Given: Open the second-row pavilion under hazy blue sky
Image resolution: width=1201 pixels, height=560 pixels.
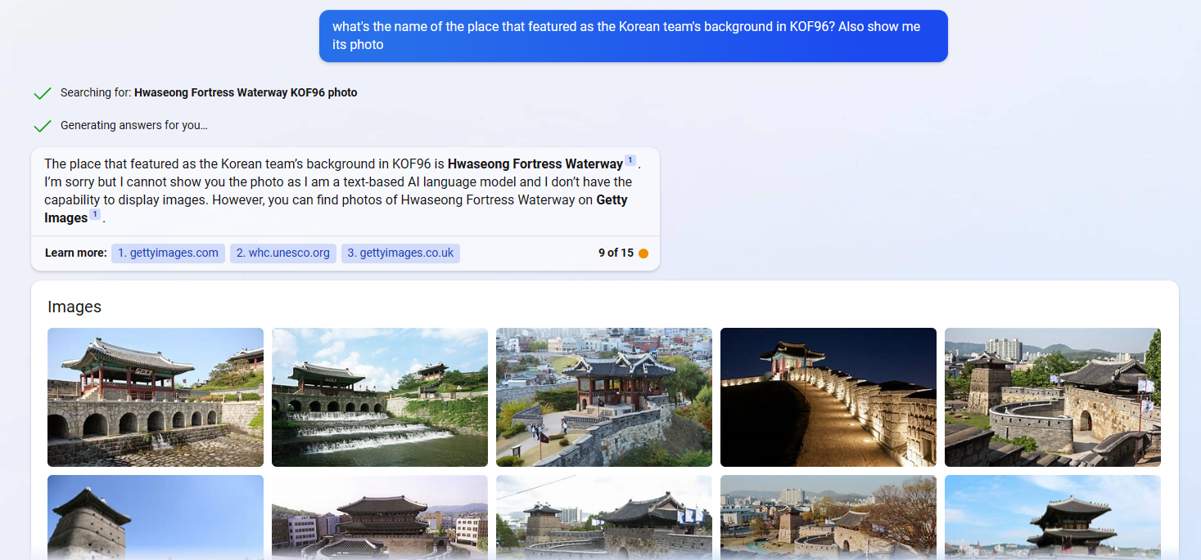Looking at the screenshot, I should pyautogui.click(x=1053, y=517).
